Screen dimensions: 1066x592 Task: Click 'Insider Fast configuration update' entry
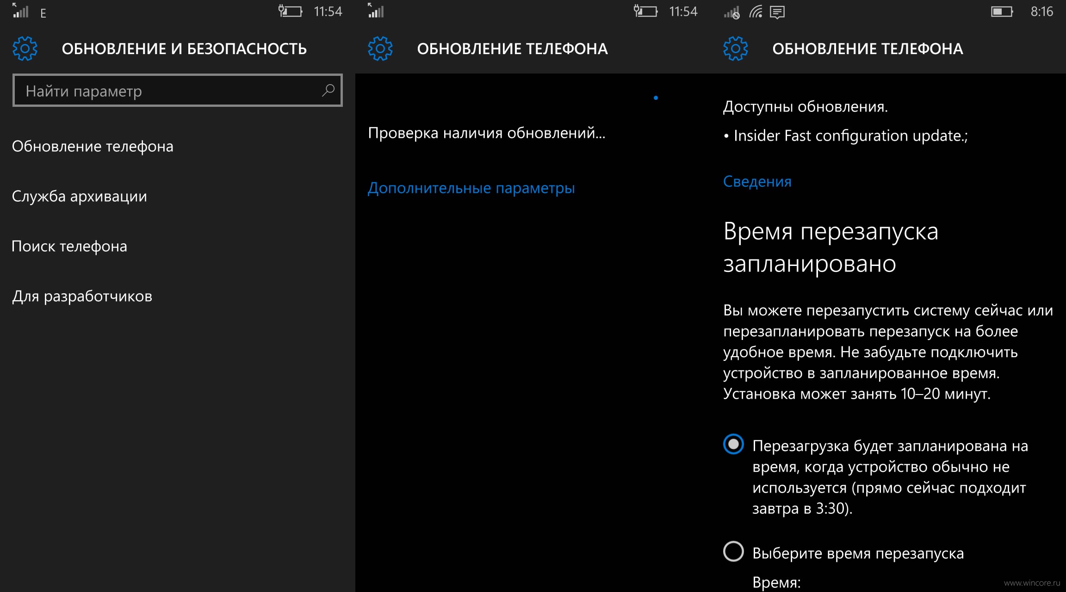coord(846,136)
